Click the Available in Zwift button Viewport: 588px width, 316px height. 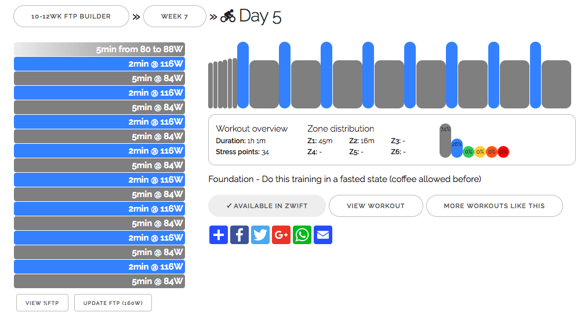pos(267,206)
